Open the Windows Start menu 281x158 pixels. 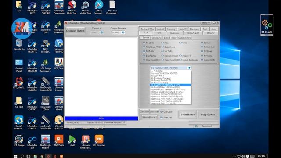pos(16,156)
